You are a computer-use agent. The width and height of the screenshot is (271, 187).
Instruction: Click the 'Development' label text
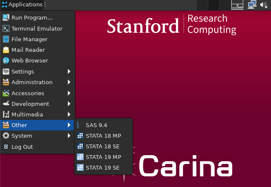tap(30, 104)
